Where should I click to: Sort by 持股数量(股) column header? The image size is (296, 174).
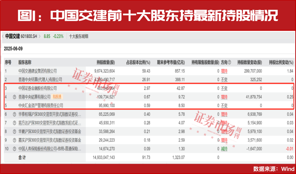pos(106,62)
